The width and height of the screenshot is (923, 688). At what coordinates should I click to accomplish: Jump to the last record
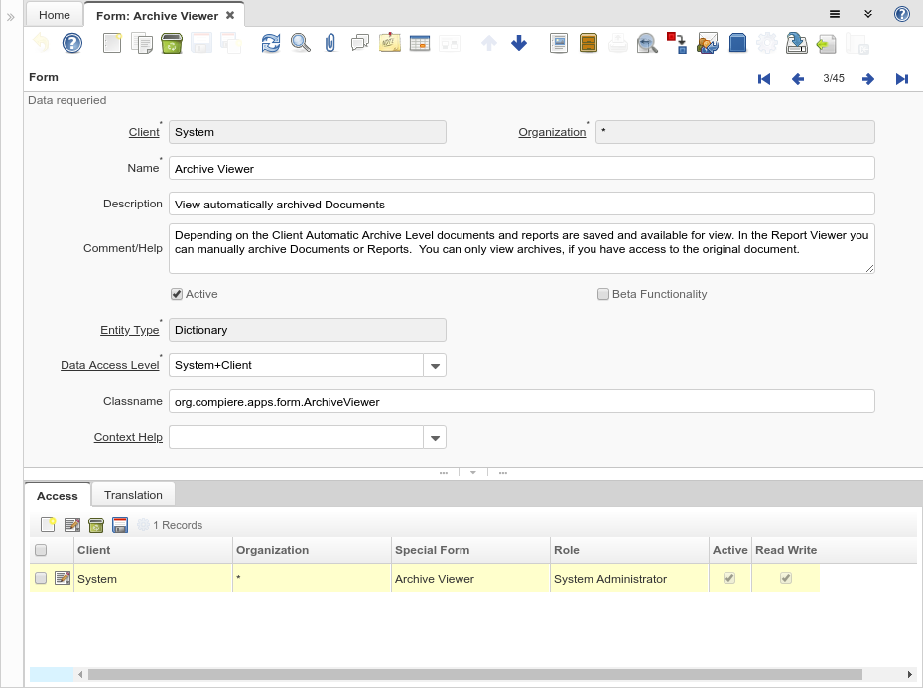tap(901, 79)
